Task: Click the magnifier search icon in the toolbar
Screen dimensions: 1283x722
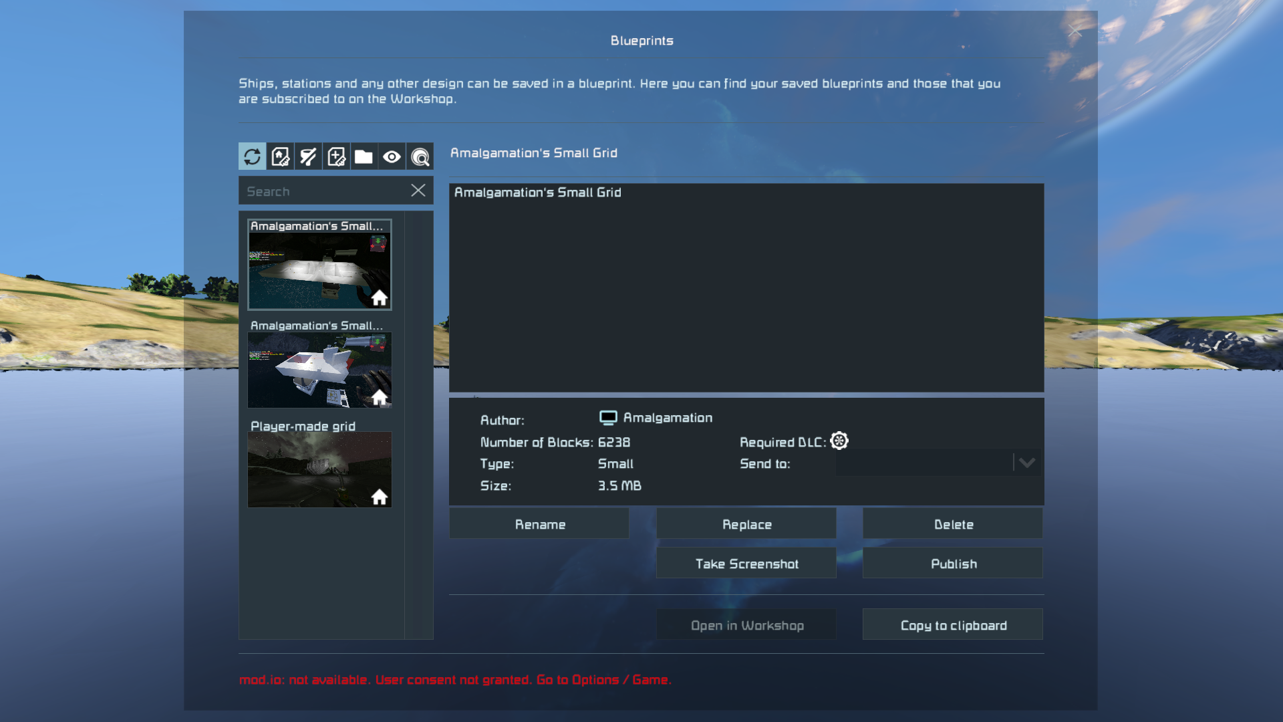Action: (x=420, y=156)
